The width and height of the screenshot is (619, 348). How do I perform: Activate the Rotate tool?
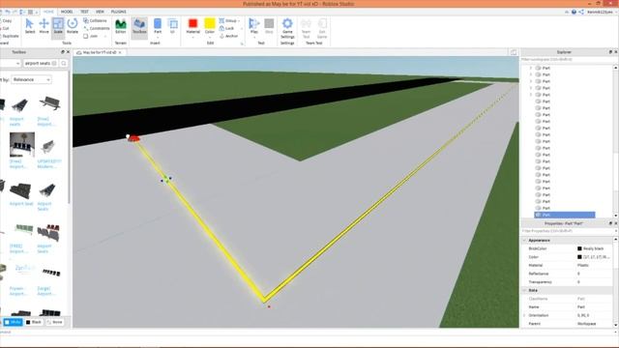tap(73, 26)
